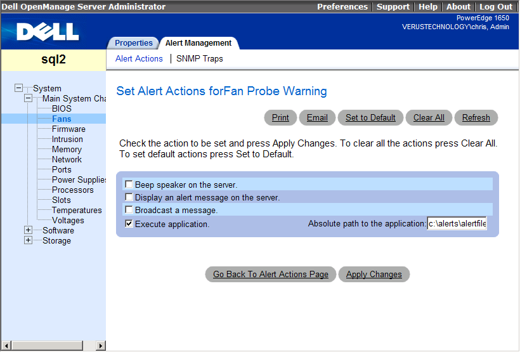Collapse the System tree node

coord(18,89)
